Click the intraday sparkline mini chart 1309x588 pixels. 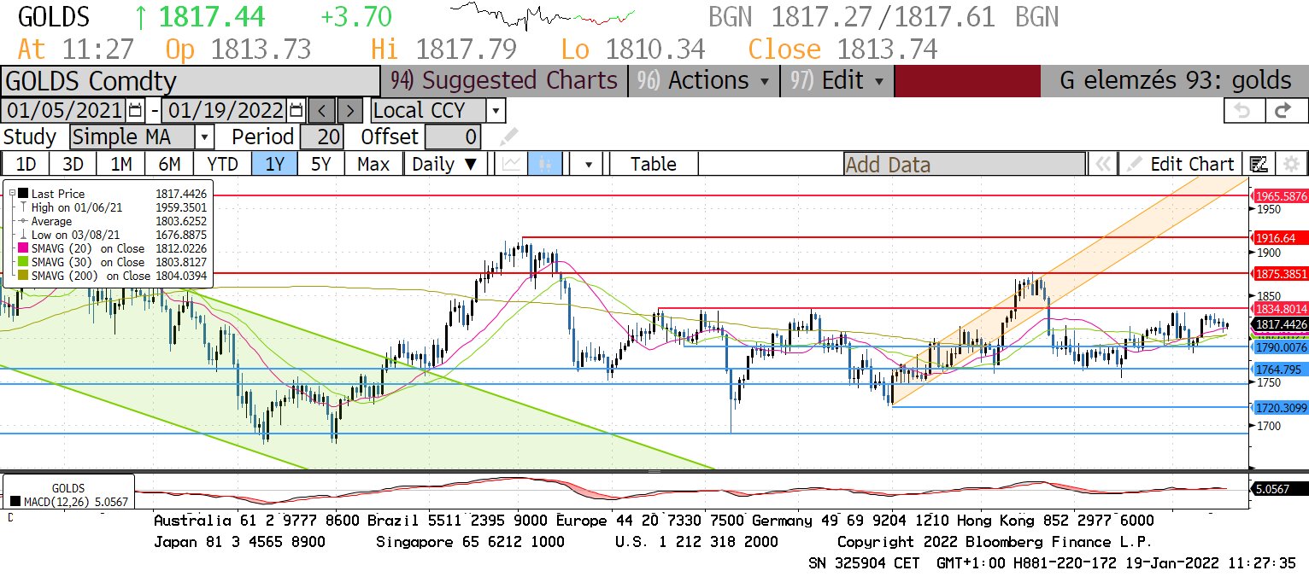pos(543,16)
